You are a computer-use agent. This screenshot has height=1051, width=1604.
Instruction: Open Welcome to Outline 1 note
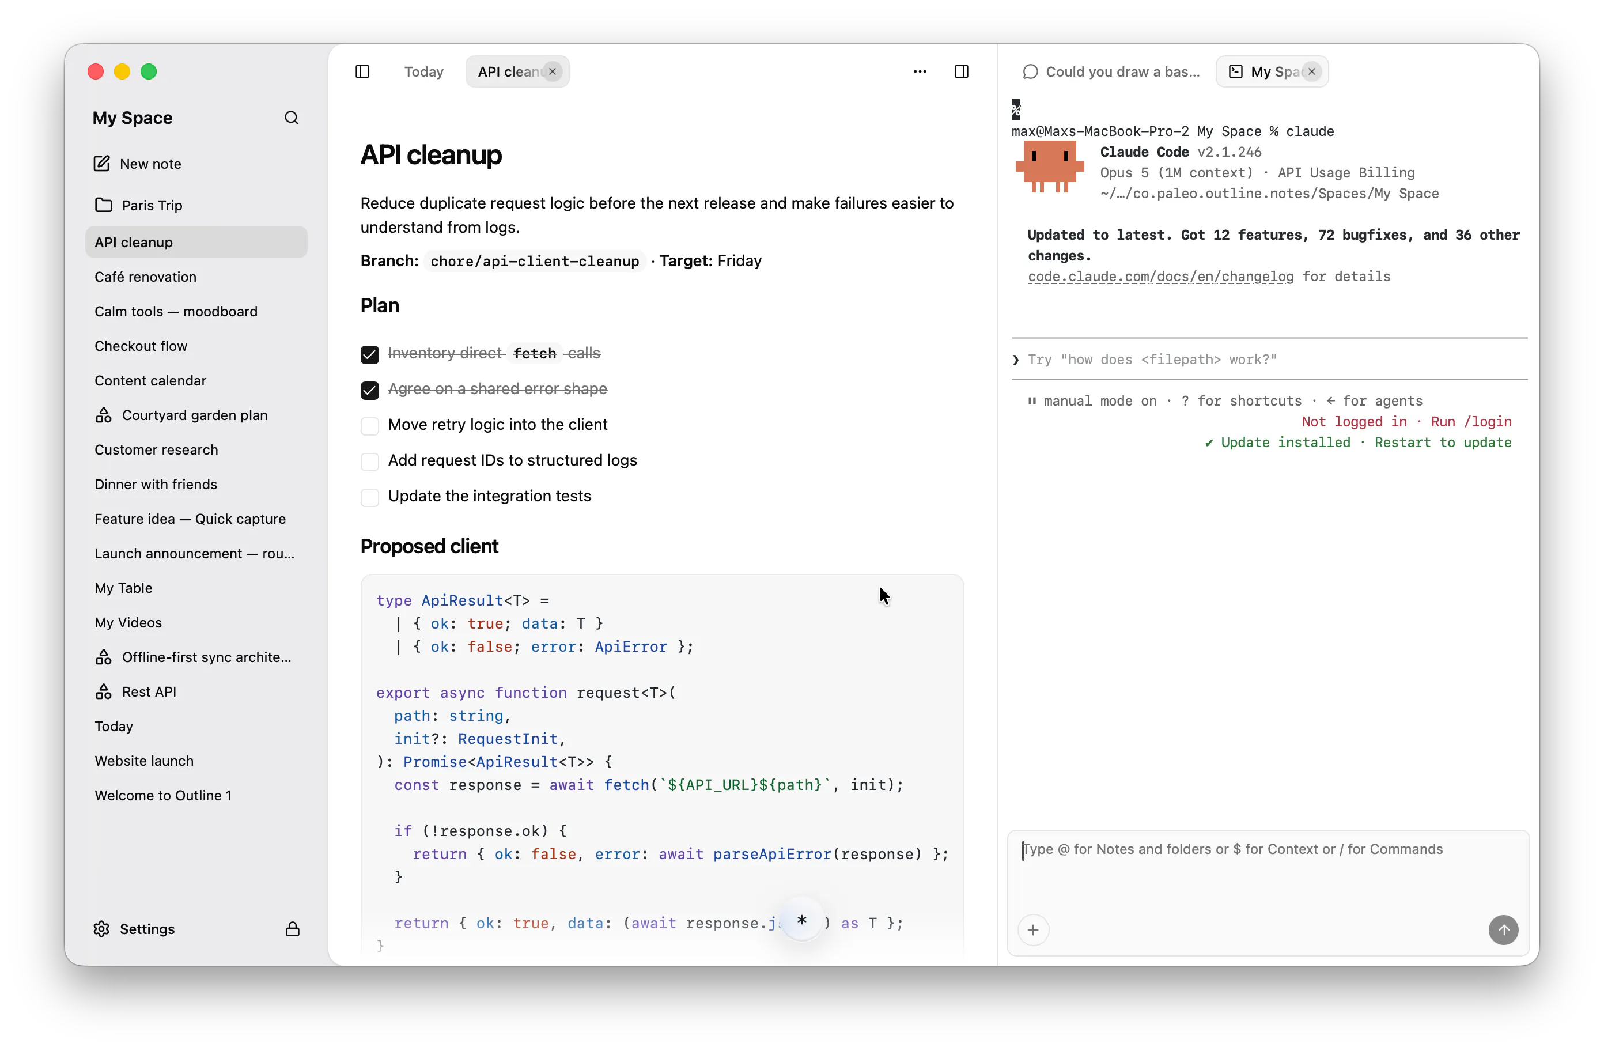(196, 796)
